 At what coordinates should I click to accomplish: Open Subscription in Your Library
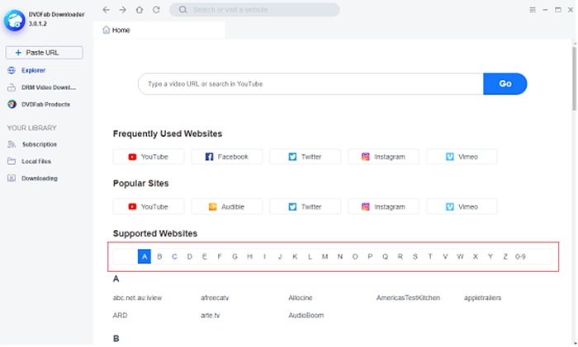39,144
